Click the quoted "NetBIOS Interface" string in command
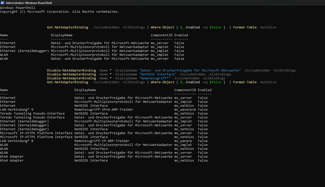Screen dimensions: 325x187 (157, 74)
